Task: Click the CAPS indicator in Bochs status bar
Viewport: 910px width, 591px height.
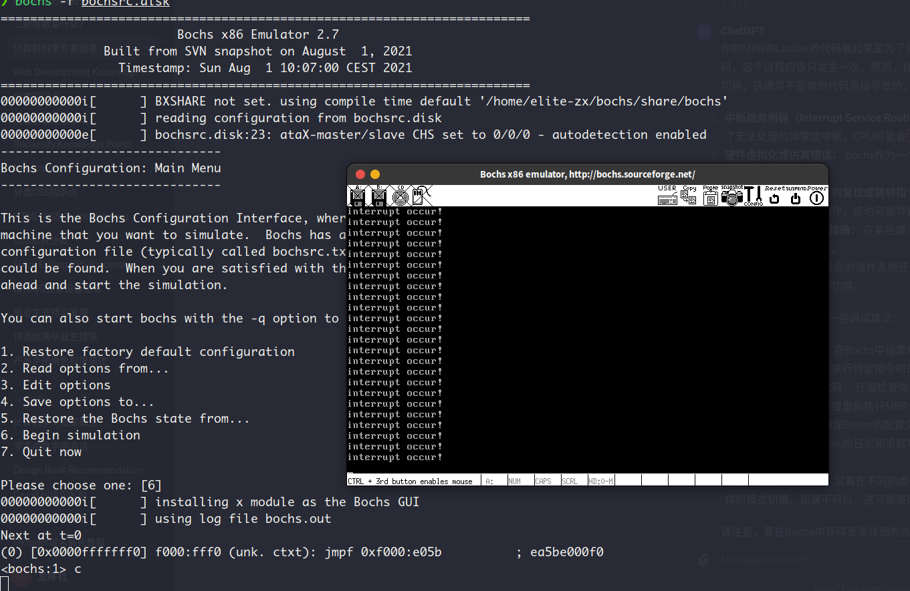Action: click(x=548, y=480)
